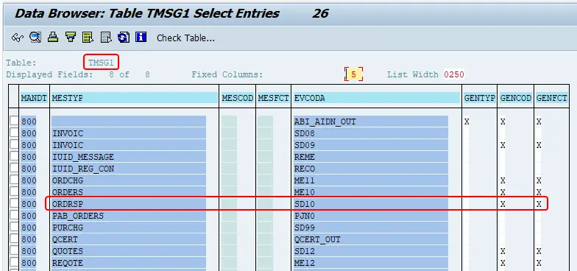Click the PURCHG message type cell

(128, 228)
